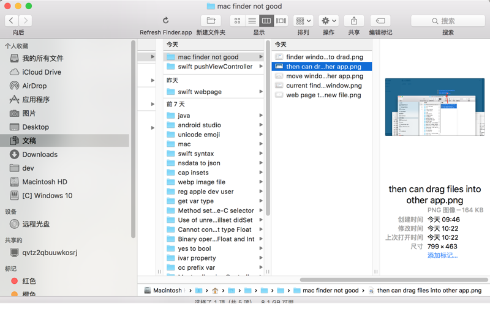Click then can drag files into other app.png in path bar
The width and height of the screenshot is (490, 309).
pos(425,291)
